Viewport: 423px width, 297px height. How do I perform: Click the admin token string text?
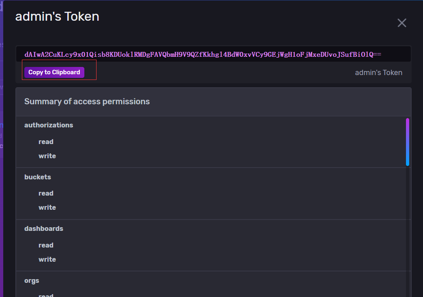coord(199,54)
